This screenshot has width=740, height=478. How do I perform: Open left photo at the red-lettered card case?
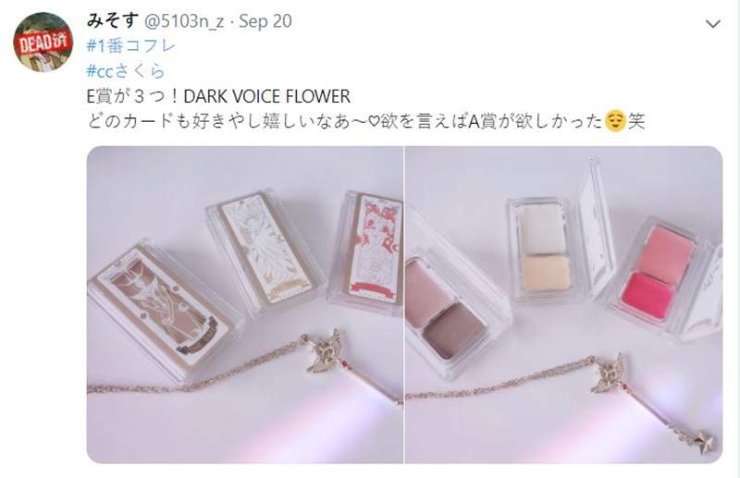tap(366, 251)
